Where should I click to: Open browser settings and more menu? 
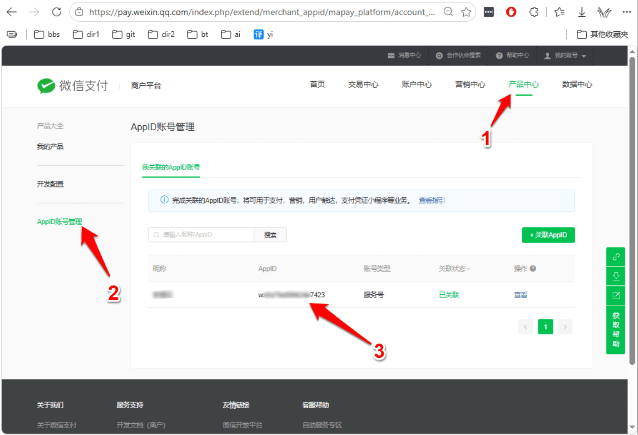click(x=627, y=12)
